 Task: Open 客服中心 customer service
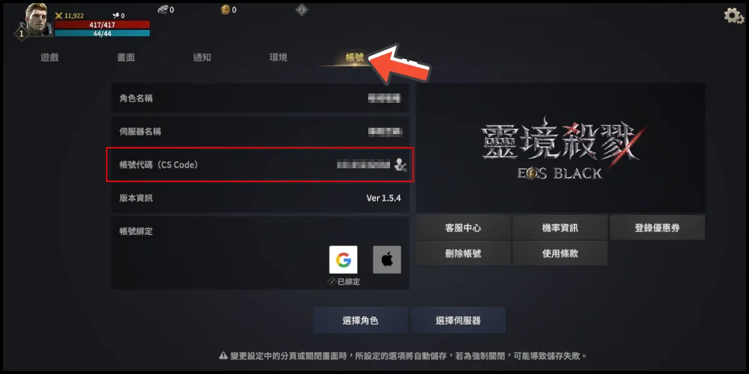tap(463, 228)
